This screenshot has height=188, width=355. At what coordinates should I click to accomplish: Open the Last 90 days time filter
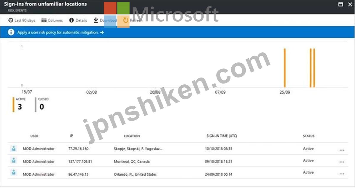[x=22, y=20]
